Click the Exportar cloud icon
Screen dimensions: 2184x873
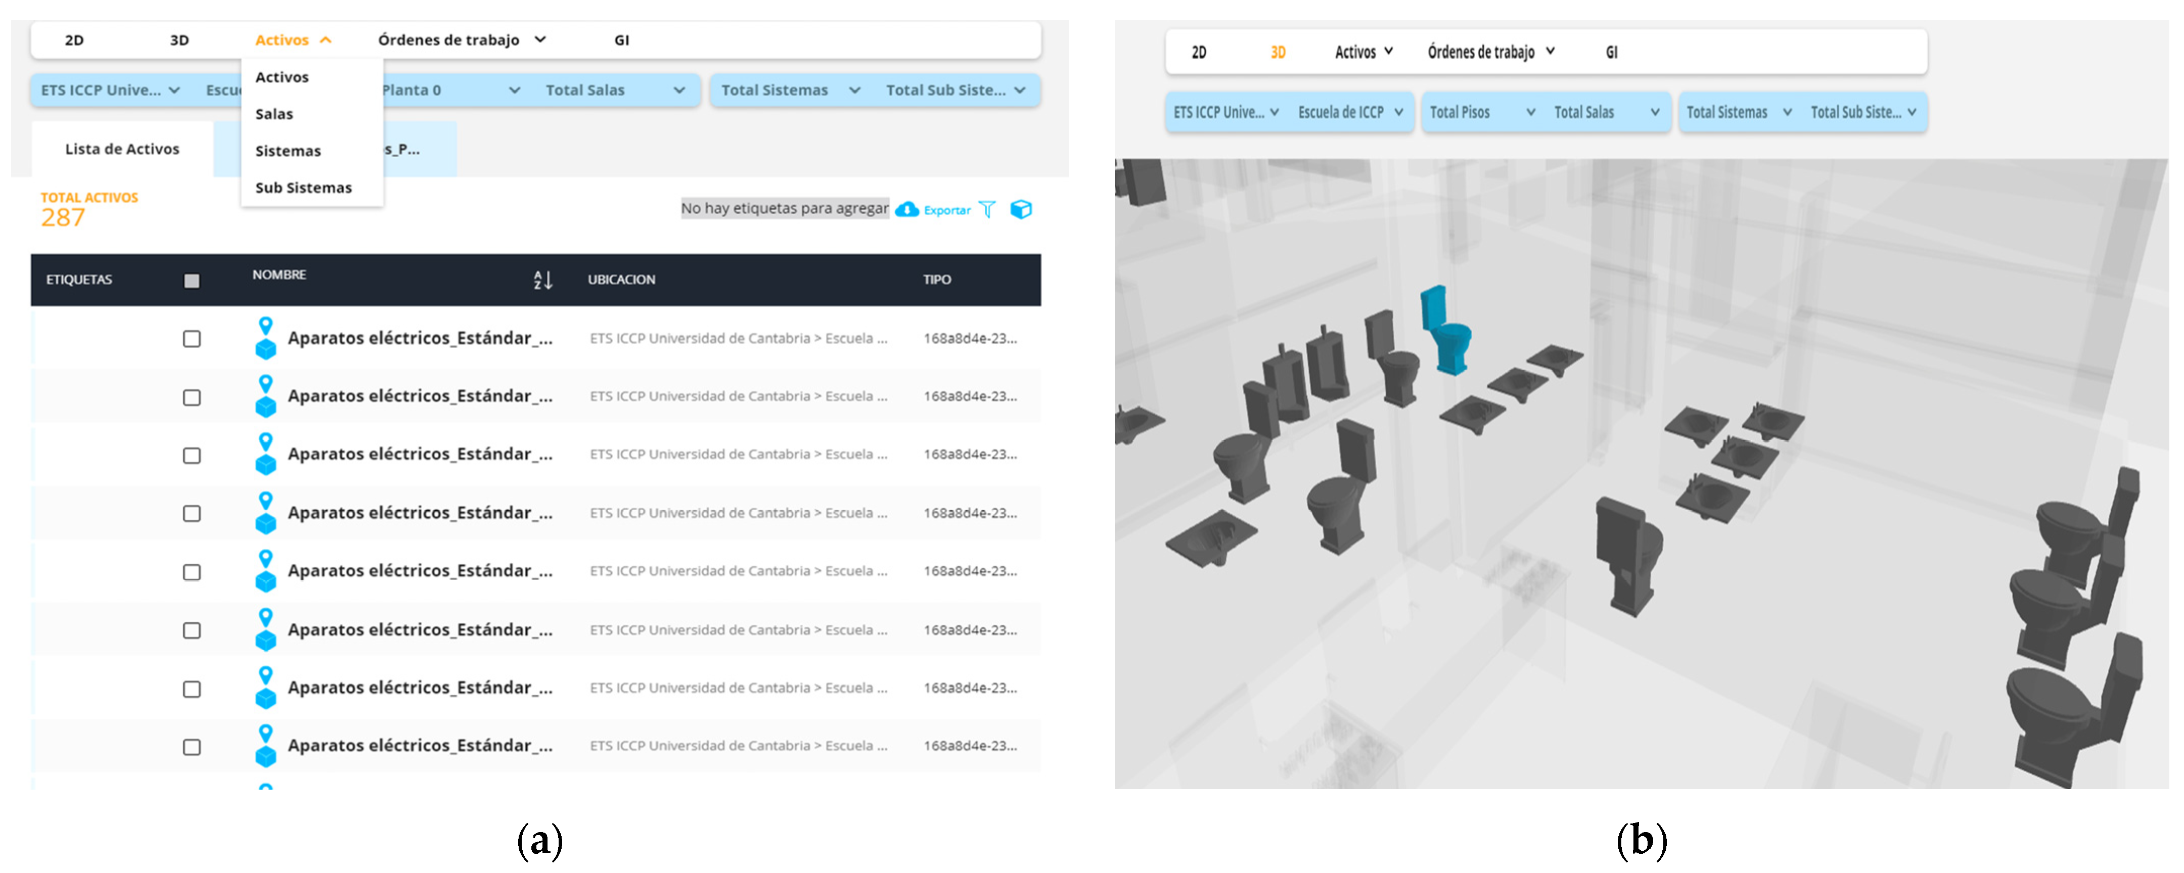click(x=906, y=209)
